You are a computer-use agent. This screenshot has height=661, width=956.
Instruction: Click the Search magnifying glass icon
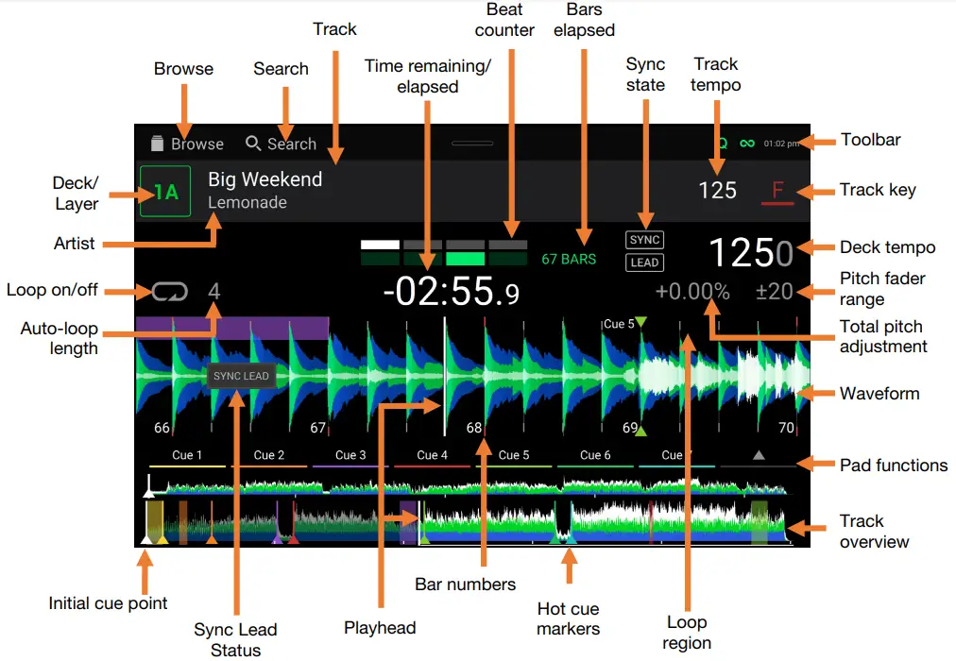pos(252,144)
